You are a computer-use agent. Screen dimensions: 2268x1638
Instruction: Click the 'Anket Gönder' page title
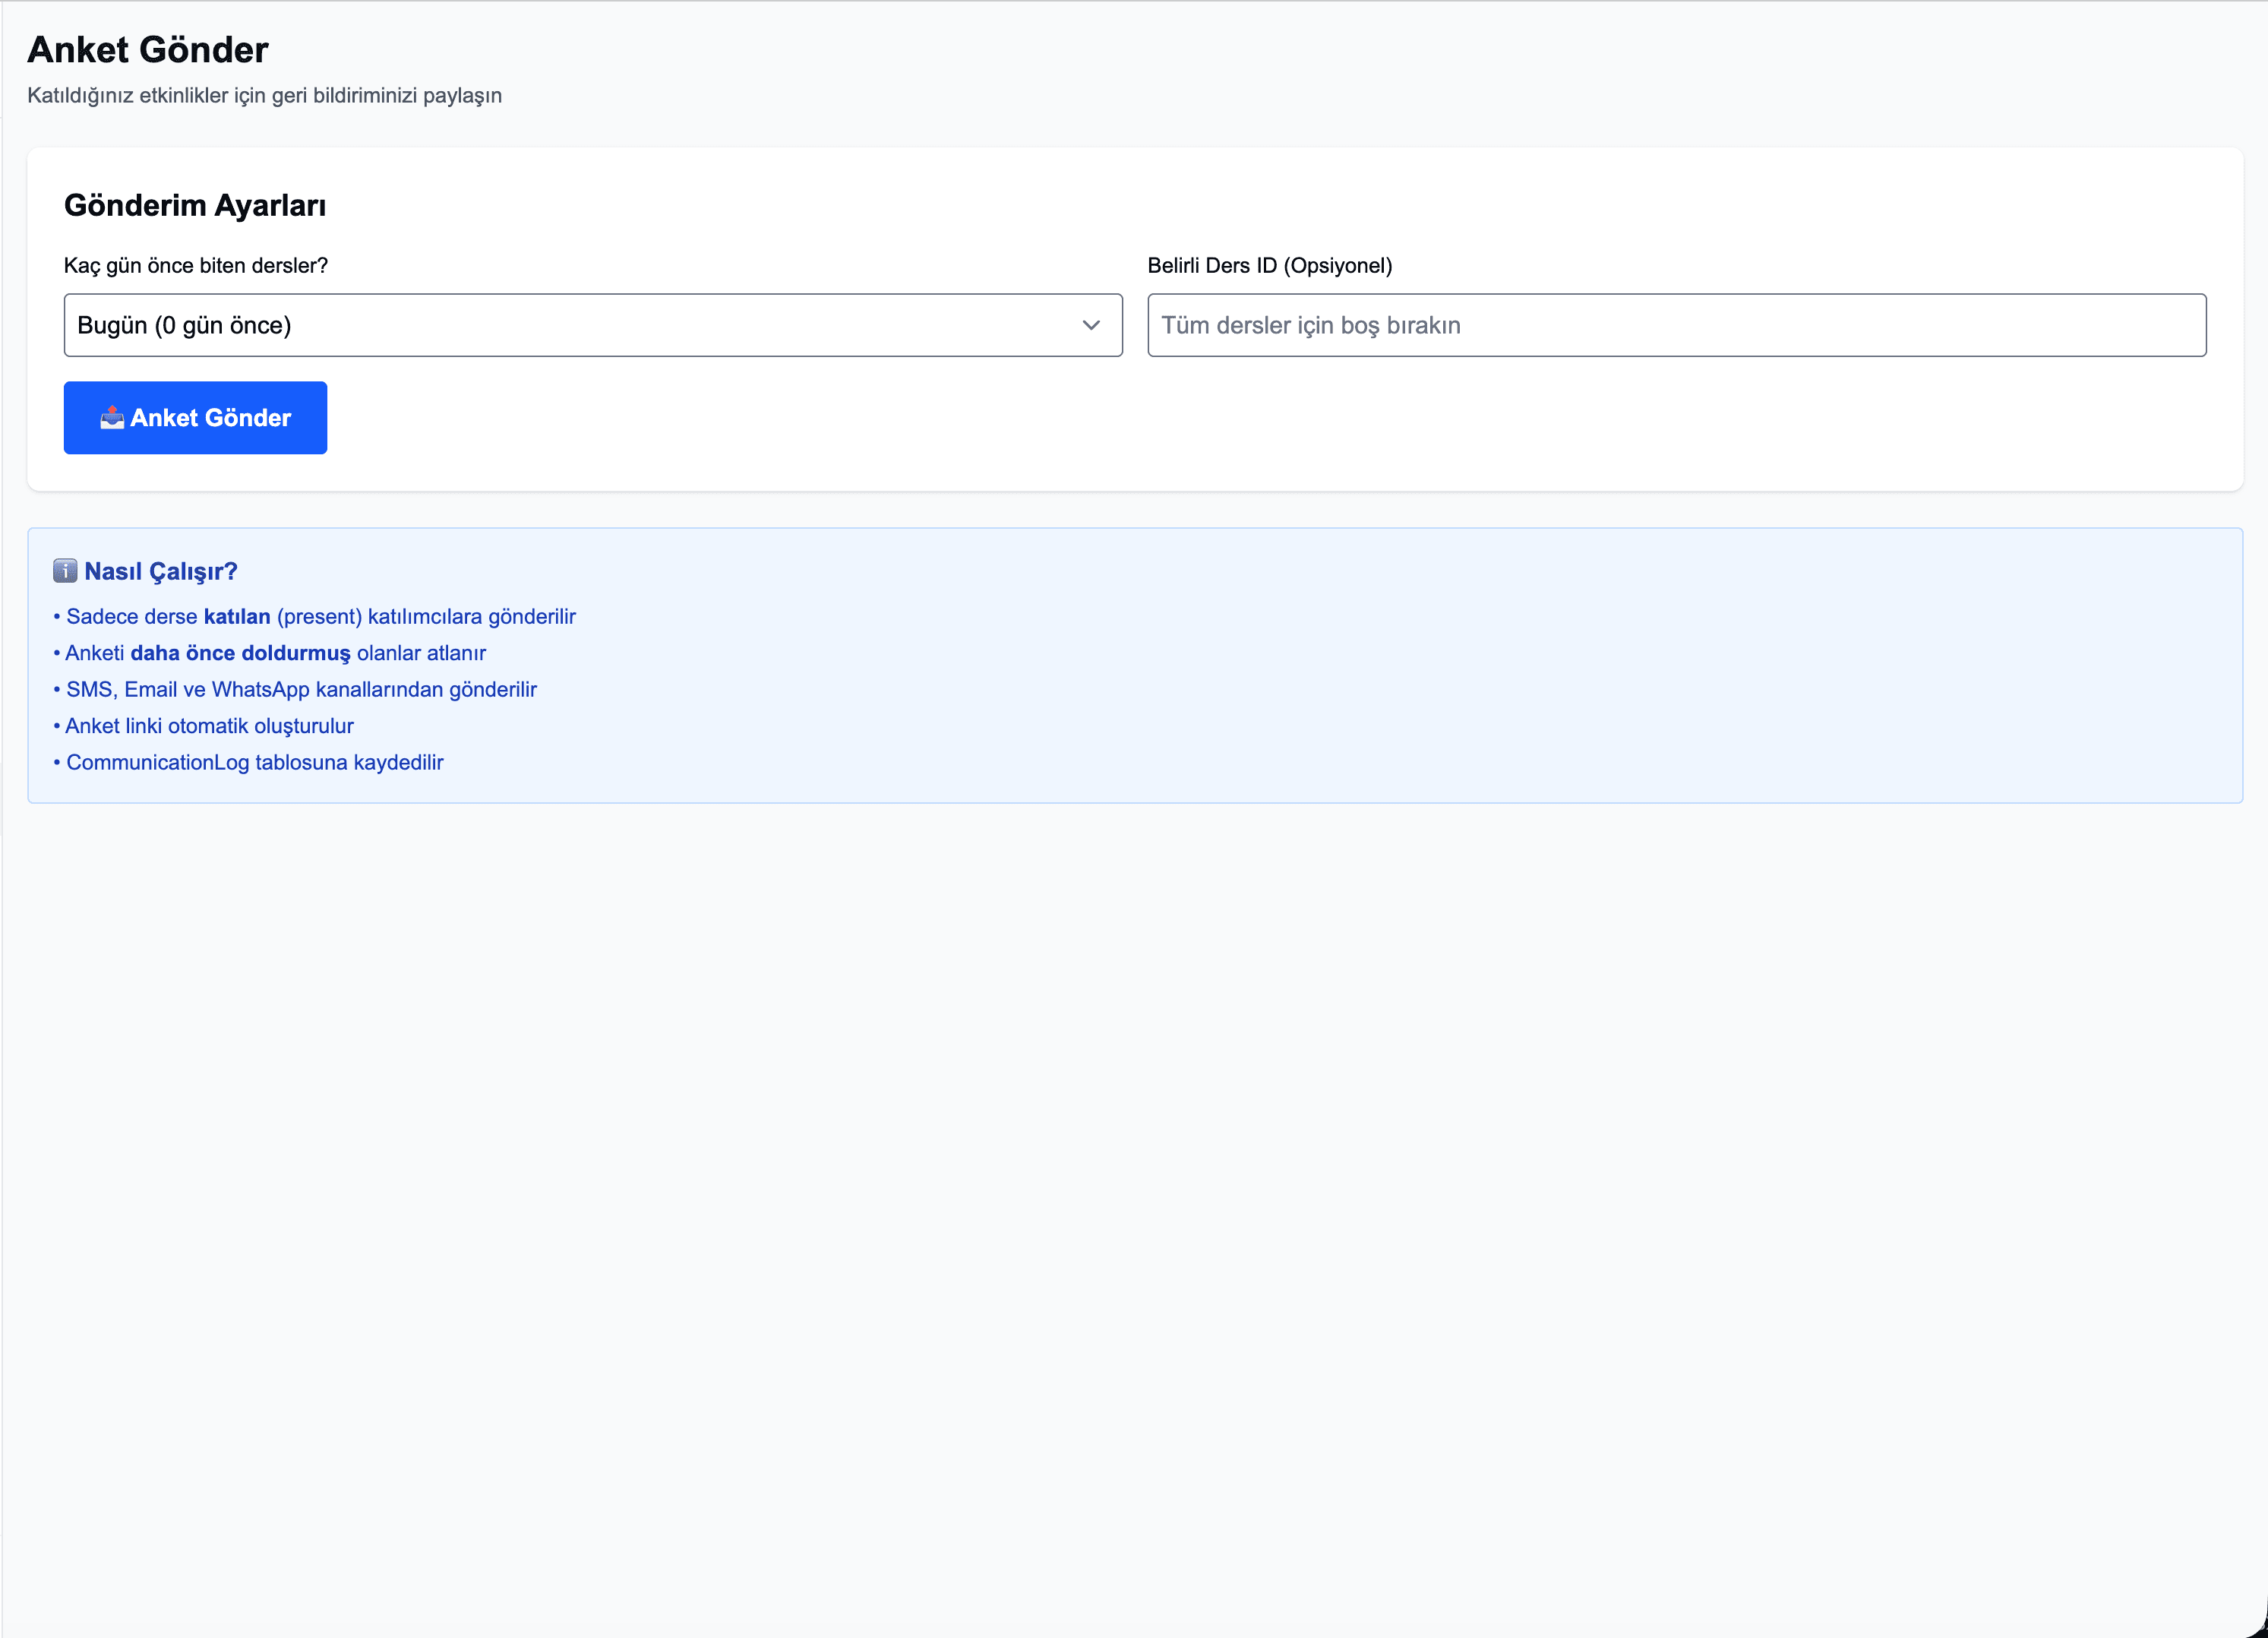148,50
